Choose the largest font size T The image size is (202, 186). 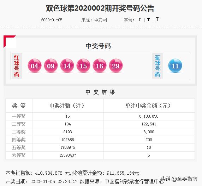pyautogui.click(x=157, y=19)
